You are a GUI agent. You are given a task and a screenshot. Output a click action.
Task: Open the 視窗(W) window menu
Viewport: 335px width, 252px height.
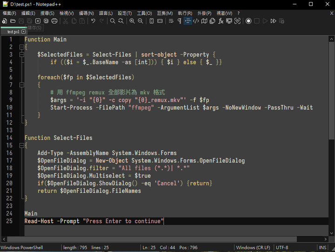point(224,13)
